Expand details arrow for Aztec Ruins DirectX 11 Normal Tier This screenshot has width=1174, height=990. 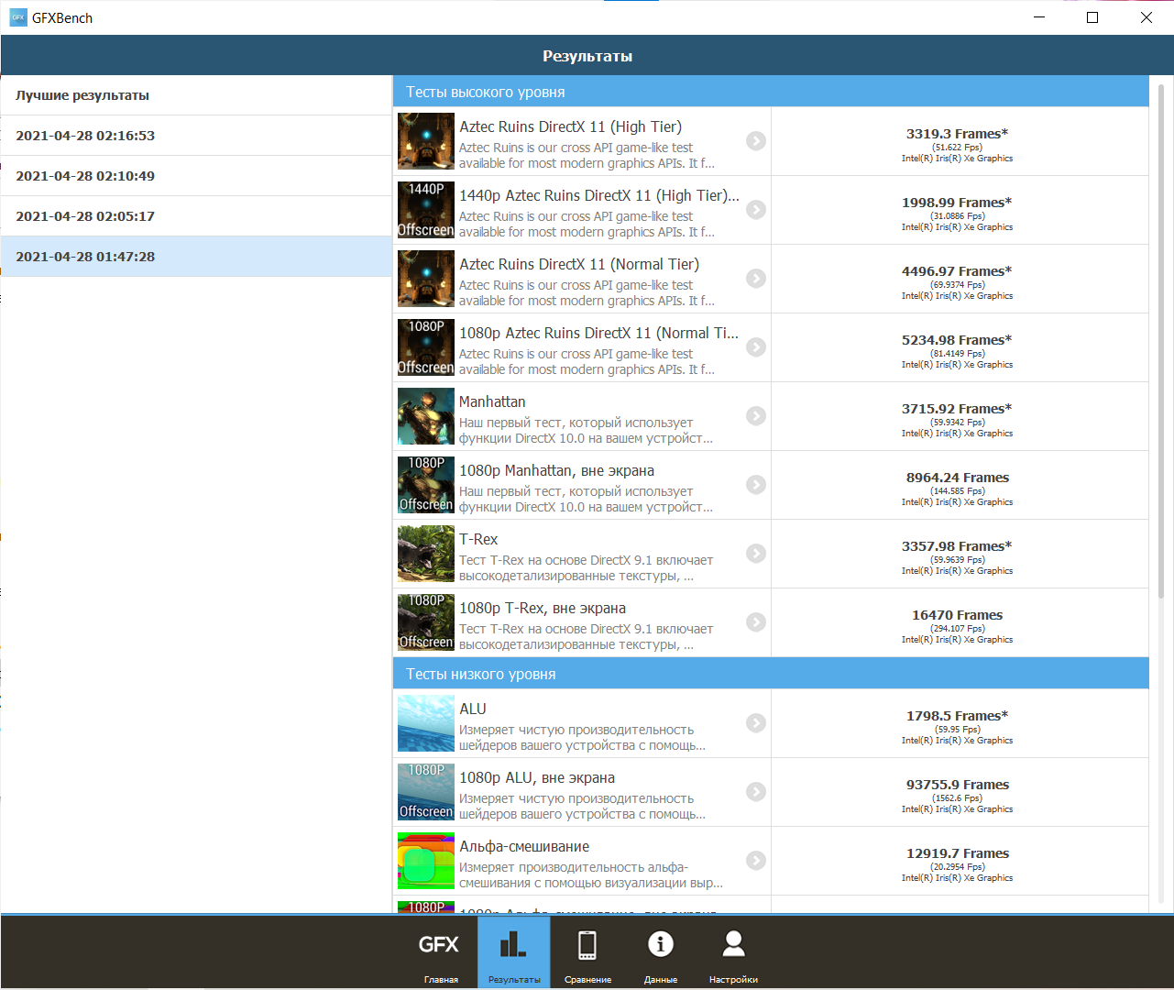756,279
